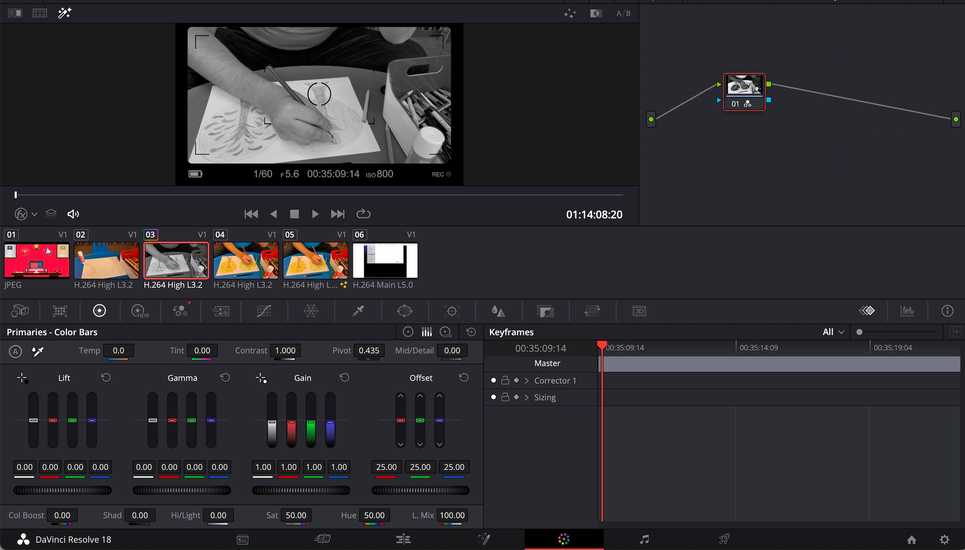965x550 pixels.
Task: Reset the Gain controls
Action: 344,378
